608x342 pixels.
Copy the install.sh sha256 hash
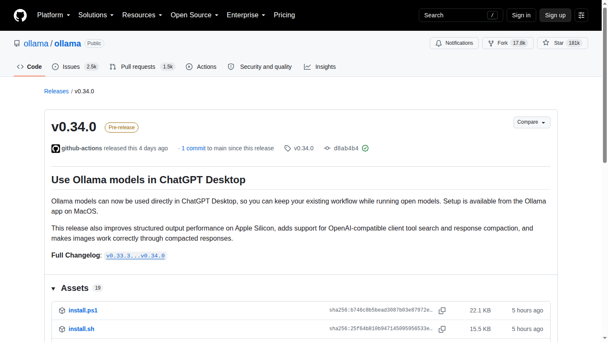point(442,329)
